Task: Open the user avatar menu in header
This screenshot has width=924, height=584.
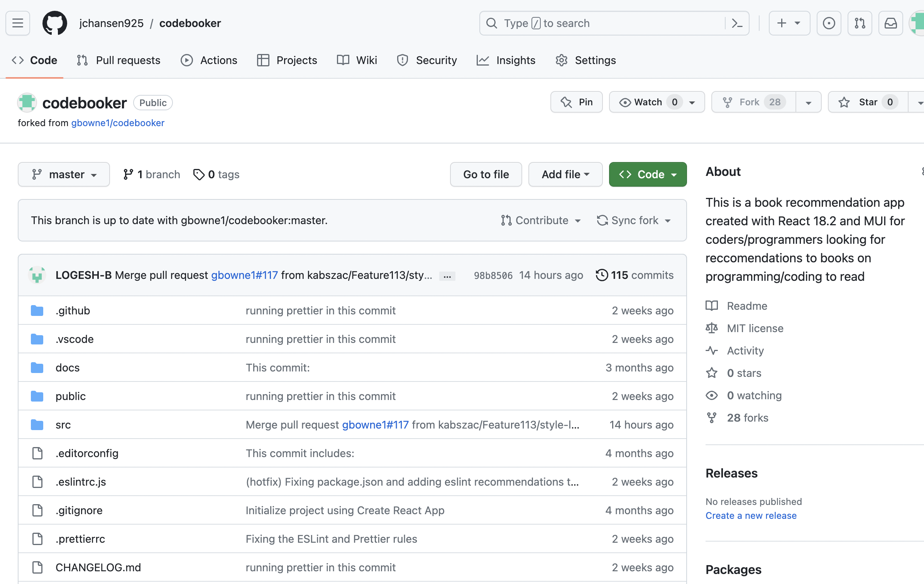Action: [x=917, y=23]
